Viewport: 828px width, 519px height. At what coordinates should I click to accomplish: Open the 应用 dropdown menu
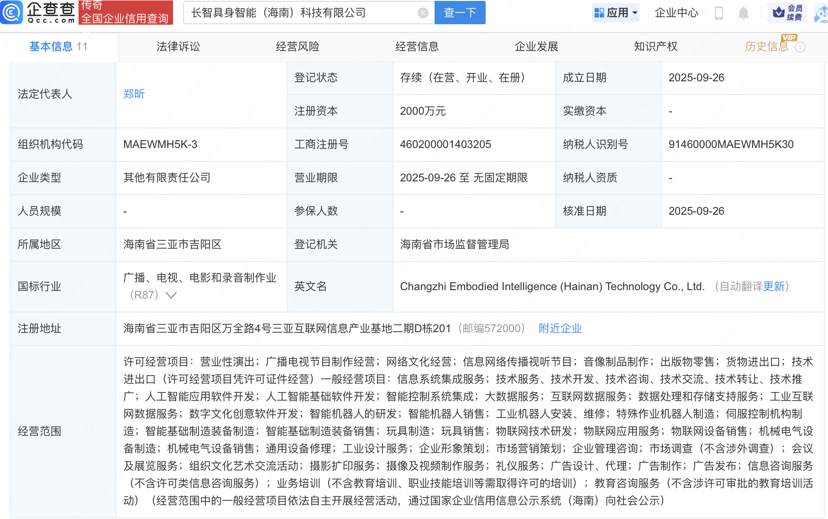coord(616,13)
